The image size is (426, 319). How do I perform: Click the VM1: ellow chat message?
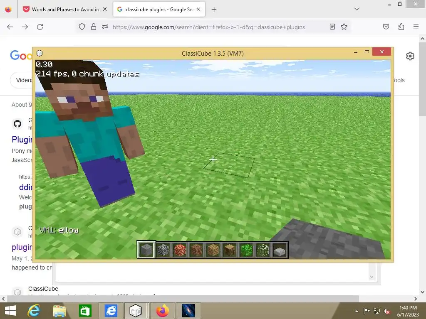pyautogui.click(x=59, y=230)
